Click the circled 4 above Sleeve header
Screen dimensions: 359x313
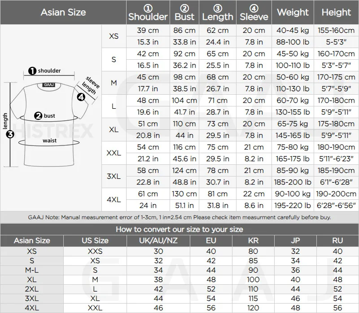pos(254,8)
